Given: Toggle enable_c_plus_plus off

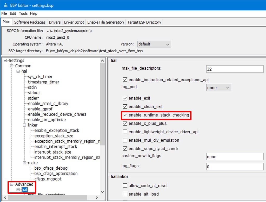Looking at the screenshot, I should [125, 123].
